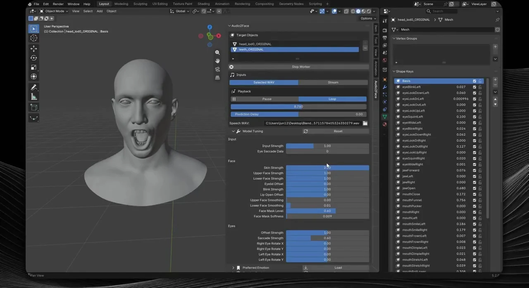529x288 pixels.
Task: Open the viewport Options dropdown
Action: (x=368, y=18)
